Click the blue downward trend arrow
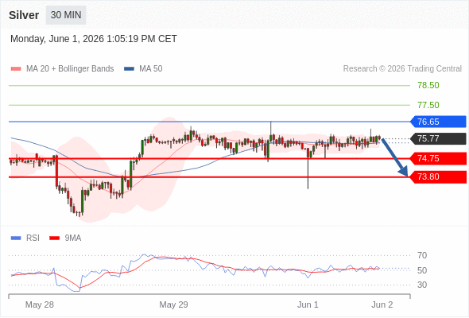The image size is (469, 318). pyautogui.click(x=395, y=157)
